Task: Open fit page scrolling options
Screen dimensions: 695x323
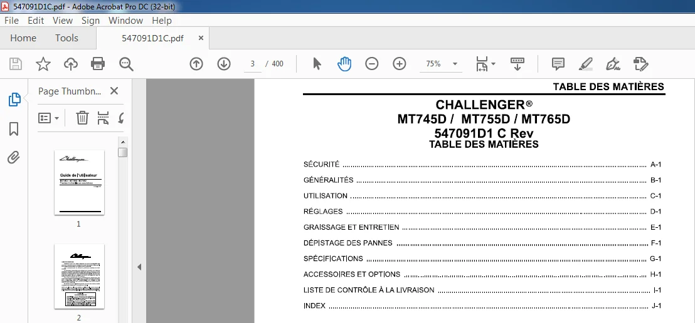Action: pyautogui.click(x=485, y=64)
